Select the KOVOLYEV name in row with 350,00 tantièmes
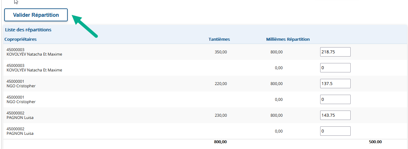The width and height of the screenshot is (408, 149). coord(34,54)
